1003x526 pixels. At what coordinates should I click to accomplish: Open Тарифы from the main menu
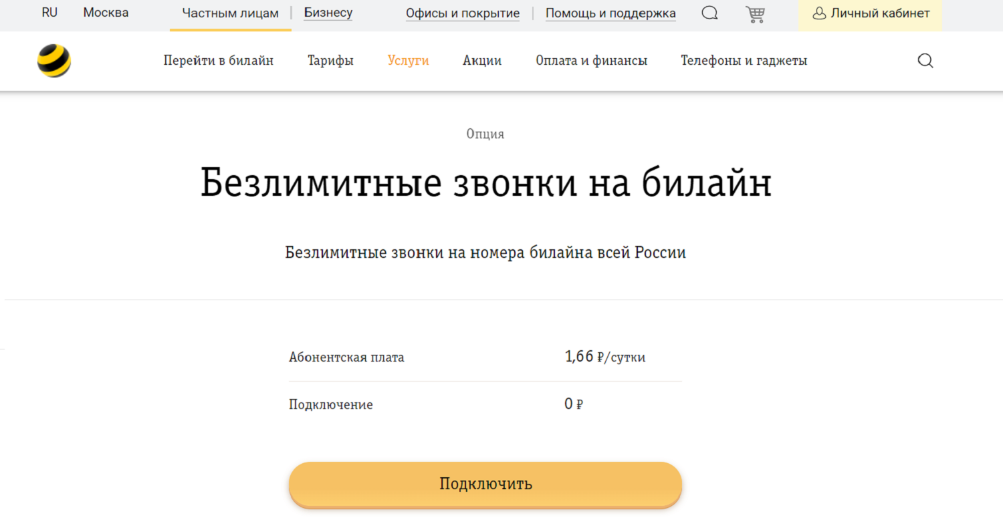(330, 60)
